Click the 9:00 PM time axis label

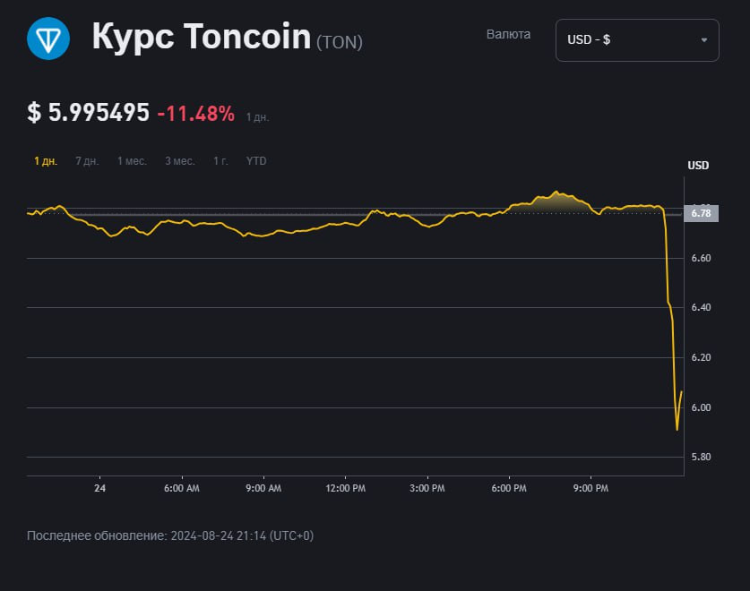591,489
